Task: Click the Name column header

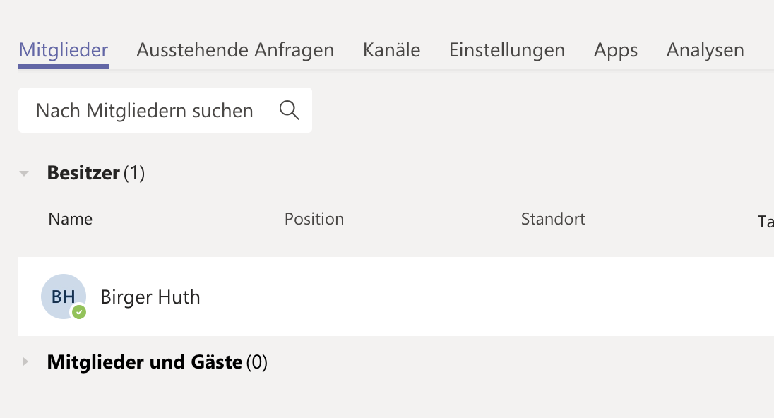Action: pyautogui.click(x=70, y=219)
